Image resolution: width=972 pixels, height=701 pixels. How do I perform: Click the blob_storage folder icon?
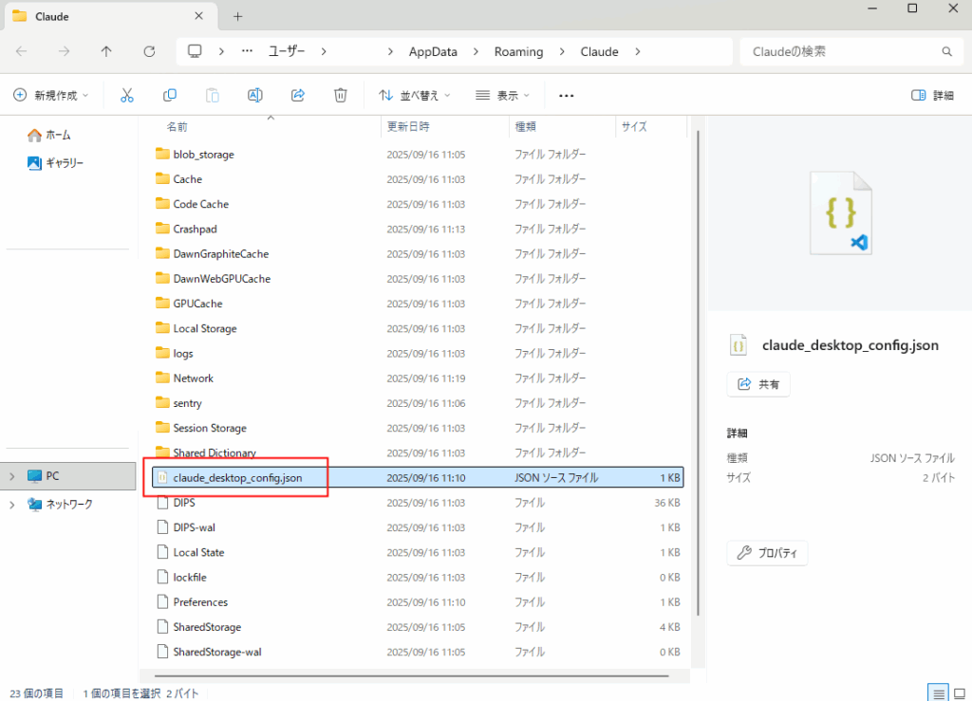(x=162, y=154)
